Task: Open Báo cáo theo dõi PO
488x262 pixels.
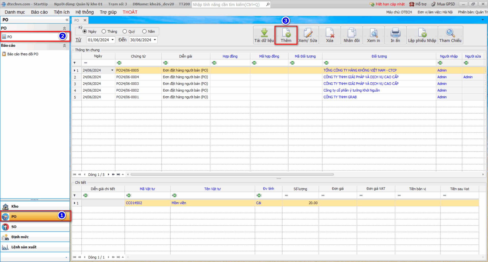Action: click(23, 54)
